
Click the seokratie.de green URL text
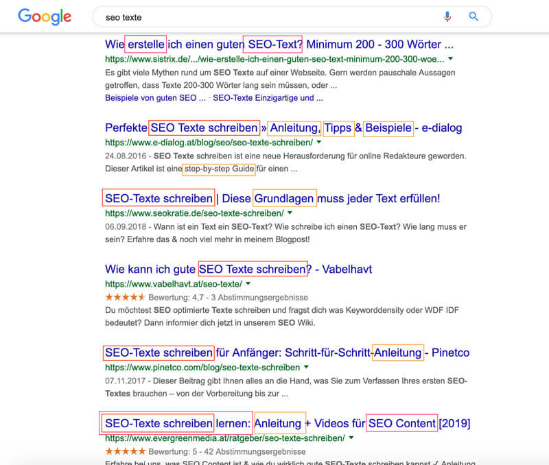tap(194, 213)
